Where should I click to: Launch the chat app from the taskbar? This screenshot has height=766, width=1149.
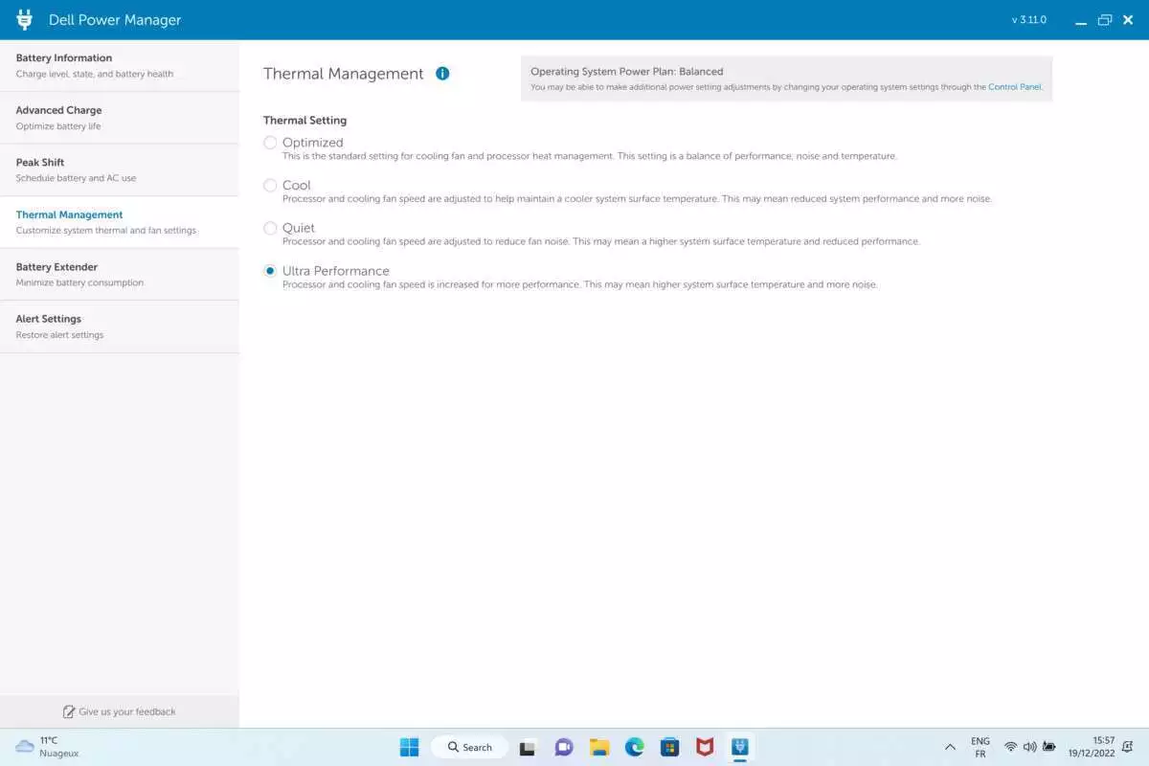click(564, 747)
